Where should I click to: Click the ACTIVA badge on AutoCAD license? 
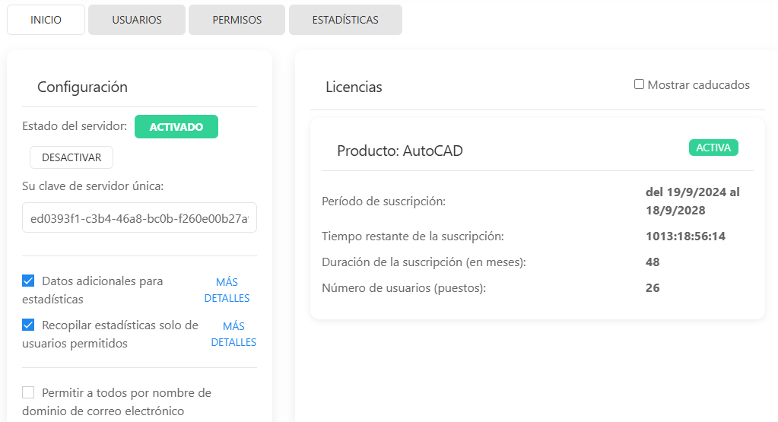click(713, 148)
